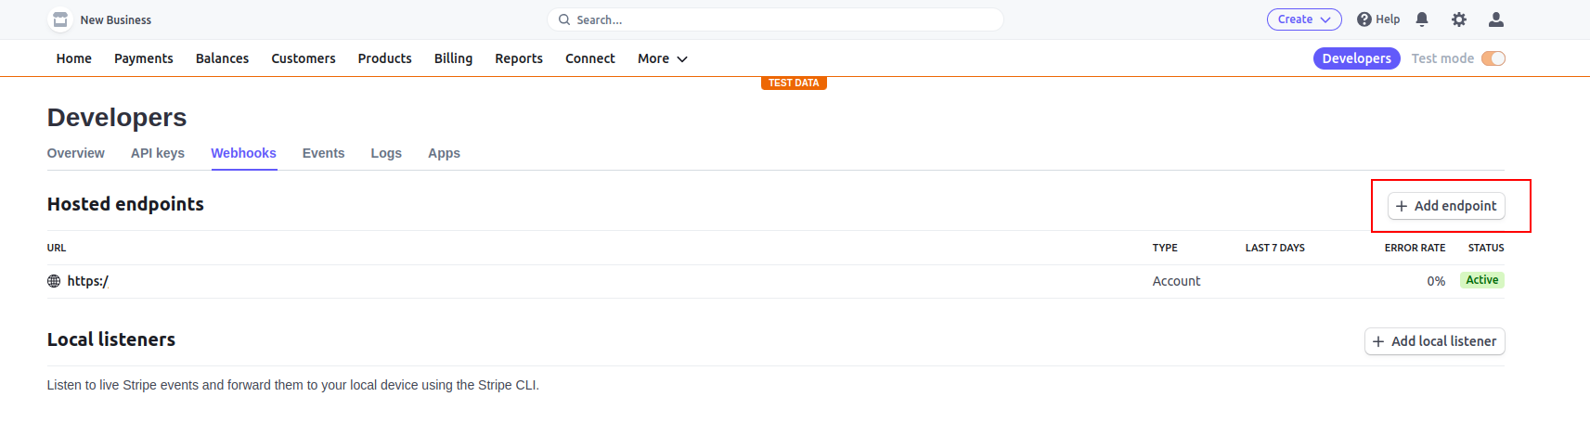Open notifications bell icon
The image size is (1590, 448).
pyautogui.click(x=1422, y=19)
